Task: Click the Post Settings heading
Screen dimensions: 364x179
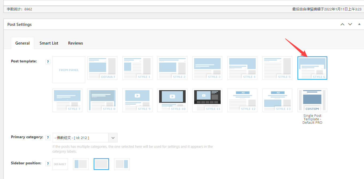Action: pyautogui.click(x=20, y=24)
